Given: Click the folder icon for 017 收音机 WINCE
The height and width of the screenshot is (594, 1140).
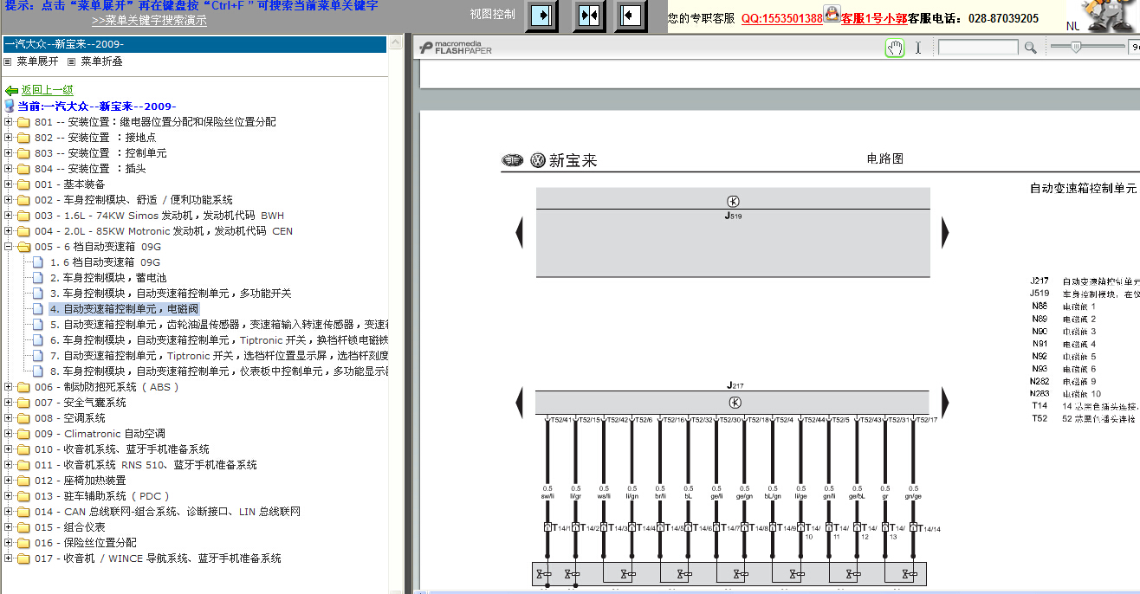Looking at the screenshot, I should click(23, 558).
